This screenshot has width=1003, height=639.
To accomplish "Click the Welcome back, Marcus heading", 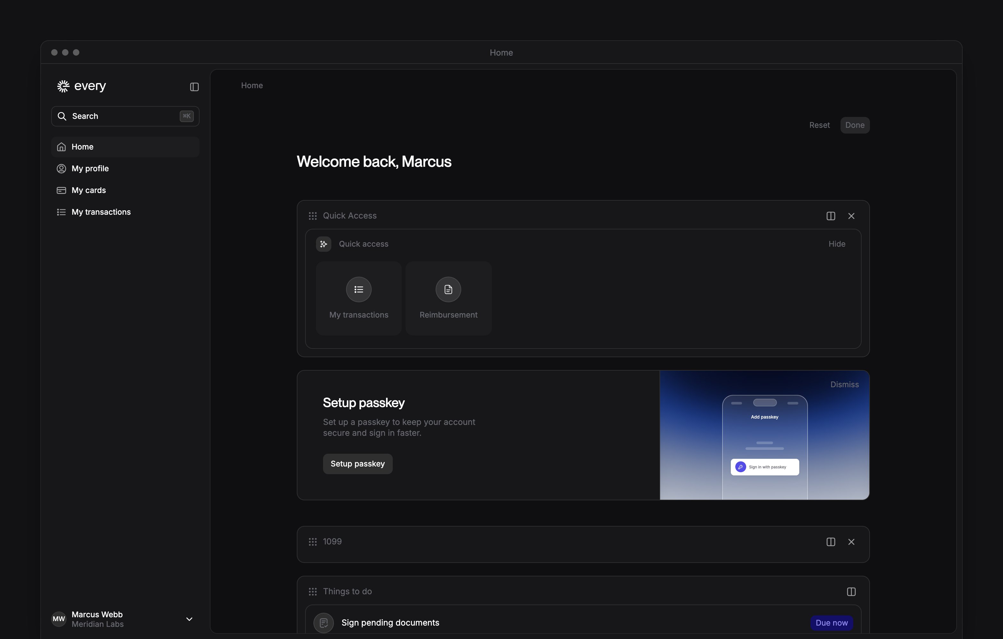I will 374,162.
